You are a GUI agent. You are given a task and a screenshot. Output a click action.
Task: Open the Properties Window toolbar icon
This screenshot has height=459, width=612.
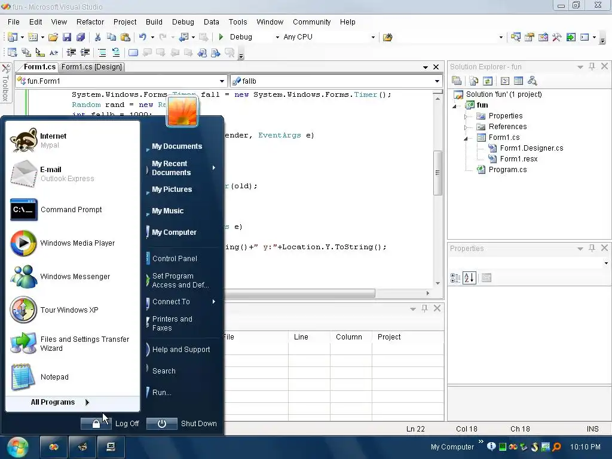530,37
